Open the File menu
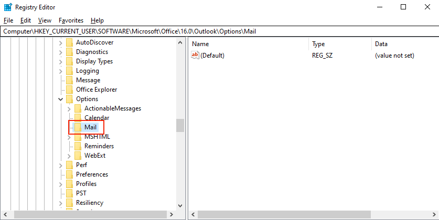Image resolution: width=439 pixels, height=220 pixels. (8, 20)
